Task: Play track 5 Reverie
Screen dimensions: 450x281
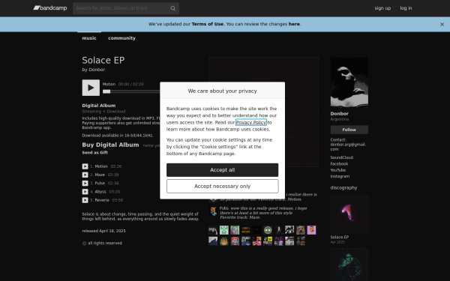Action: point(85,200)
